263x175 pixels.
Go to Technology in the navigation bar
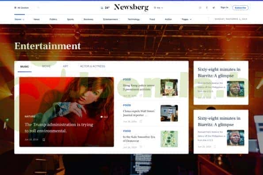[x=133, y=19]
